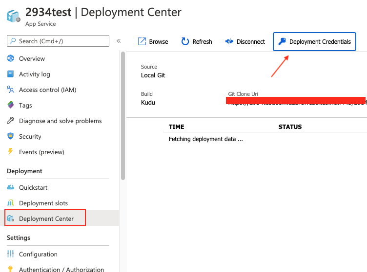Click the Security shield icon
The image size is (367, 272).
tap(11, 136)
